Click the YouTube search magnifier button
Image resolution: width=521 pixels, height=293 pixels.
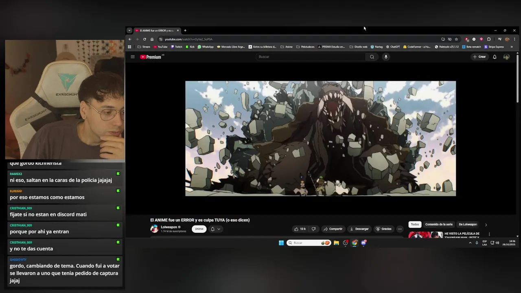click(372, 57)
